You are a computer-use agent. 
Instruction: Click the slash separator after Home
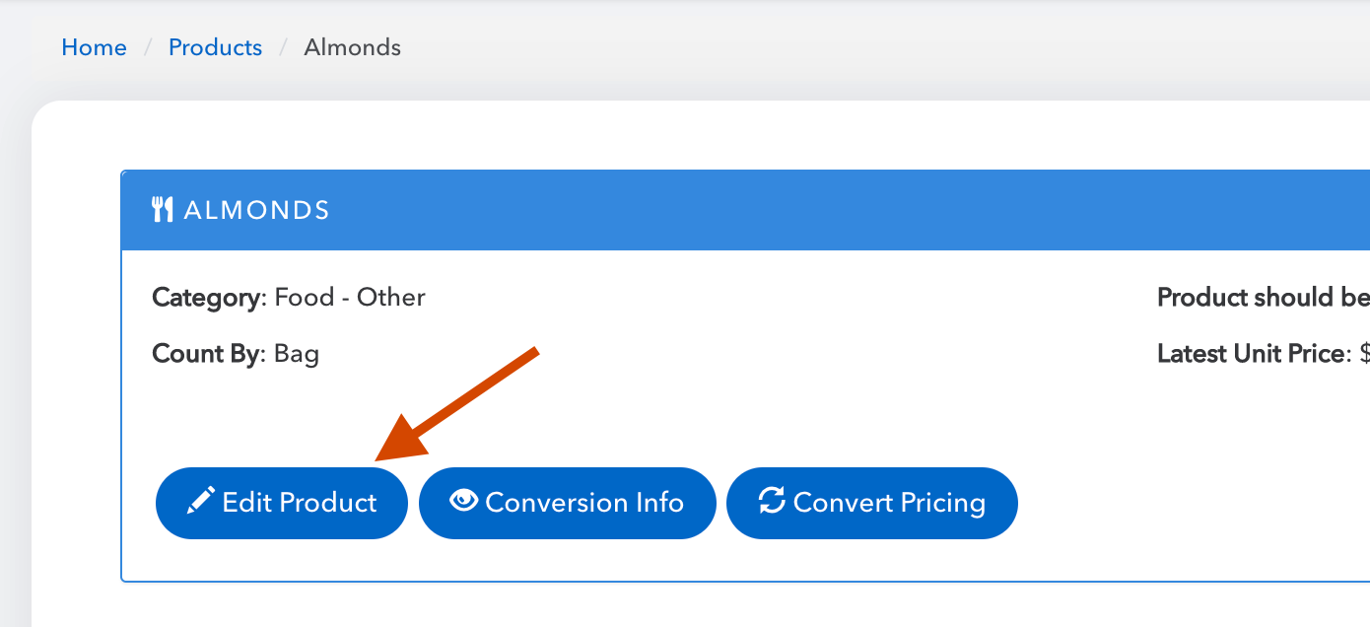click(x=148, y=47)
